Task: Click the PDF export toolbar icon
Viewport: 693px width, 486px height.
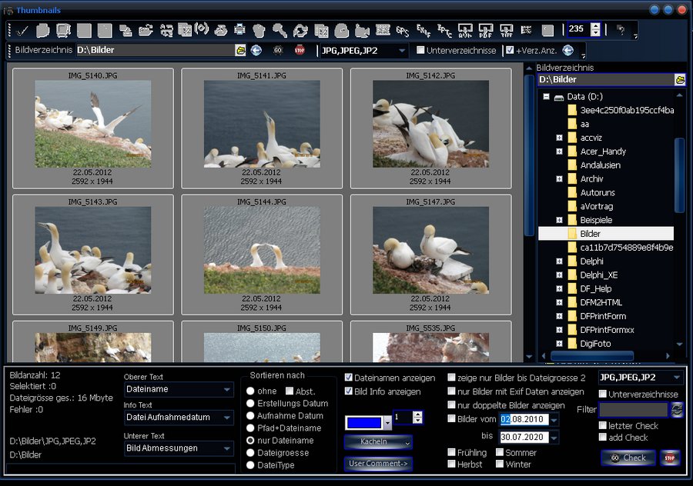Action: [x=486, y=31]
